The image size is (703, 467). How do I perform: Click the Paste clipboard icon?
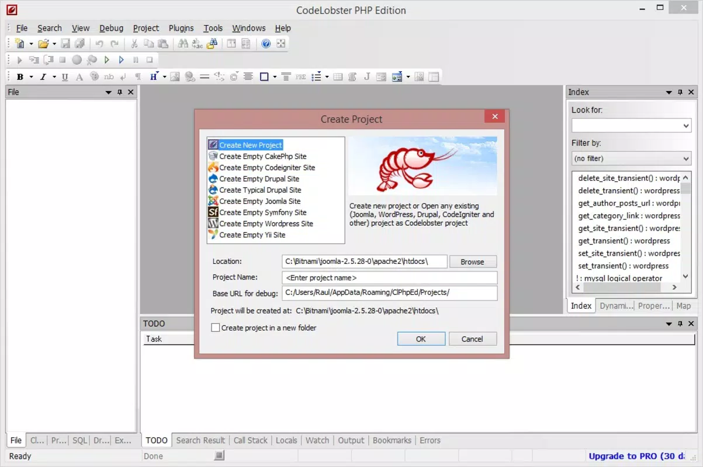[x=163, y=44]
